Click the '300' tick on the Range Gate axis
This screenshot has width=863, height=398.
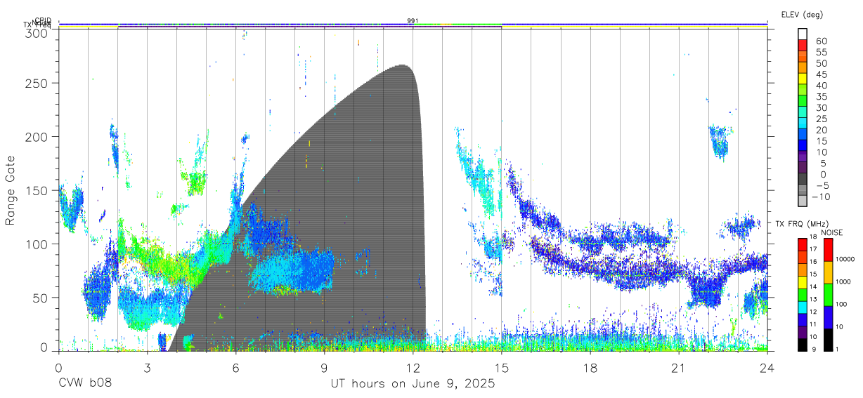pos(35,33)
